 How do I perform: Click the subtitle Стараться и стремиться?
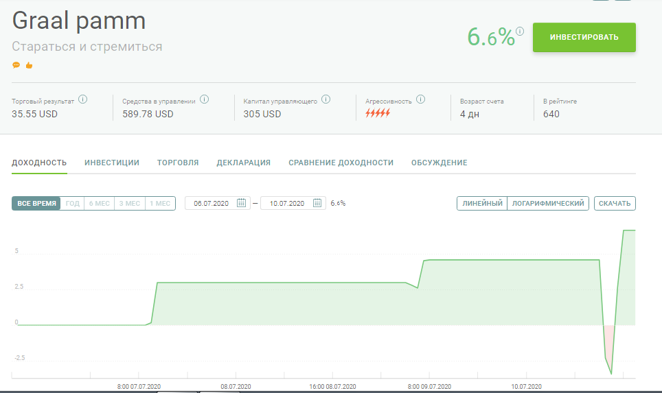coord(87,47)
